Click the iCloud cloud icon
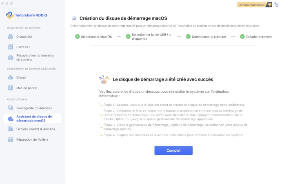 [x=11, y=78]
